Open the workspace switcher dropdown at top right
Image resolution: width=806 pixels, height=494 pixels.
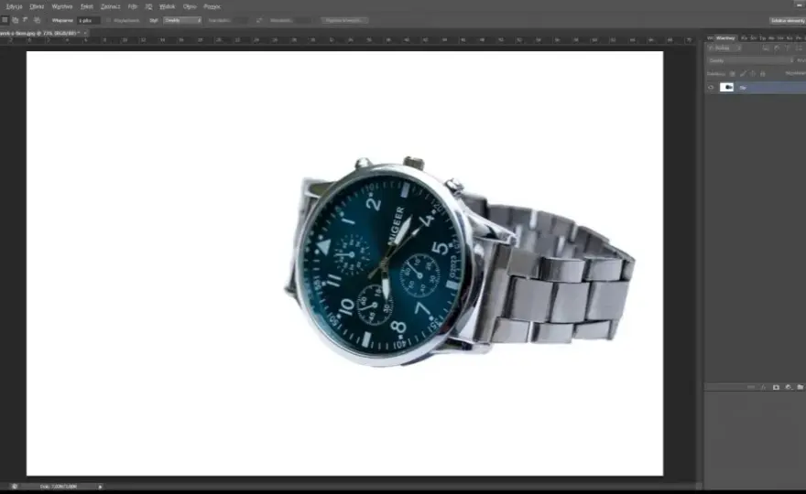point(788,20)
